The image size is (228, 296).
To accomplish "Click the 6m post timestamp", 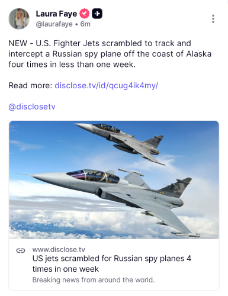I will tap(85, 24).
